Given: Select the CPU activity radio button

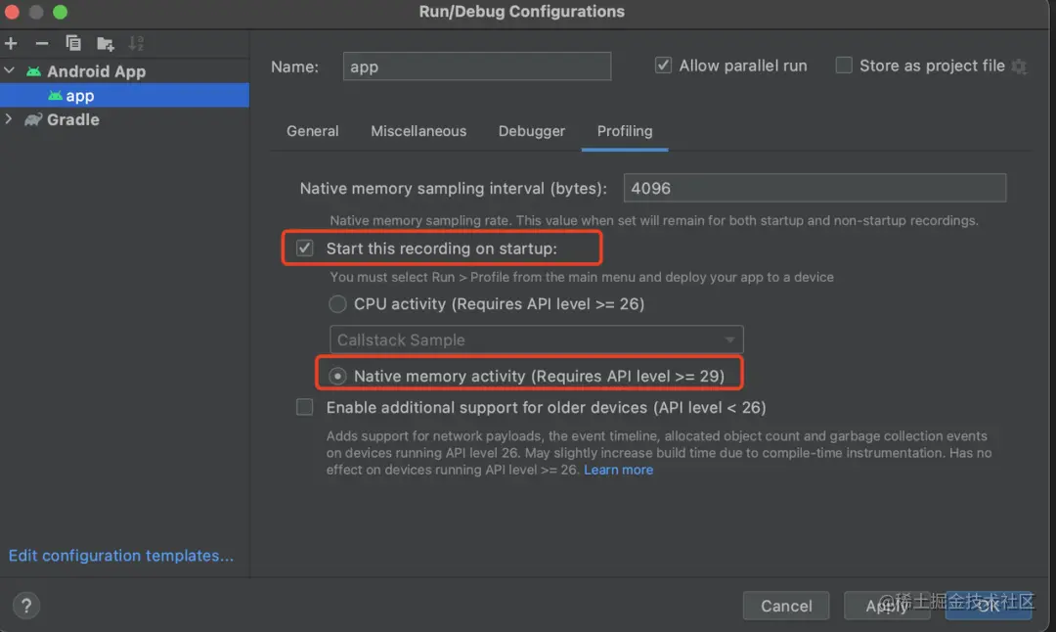Looking at the screenshot, I should pyautogui.click(x=338, y=304).
